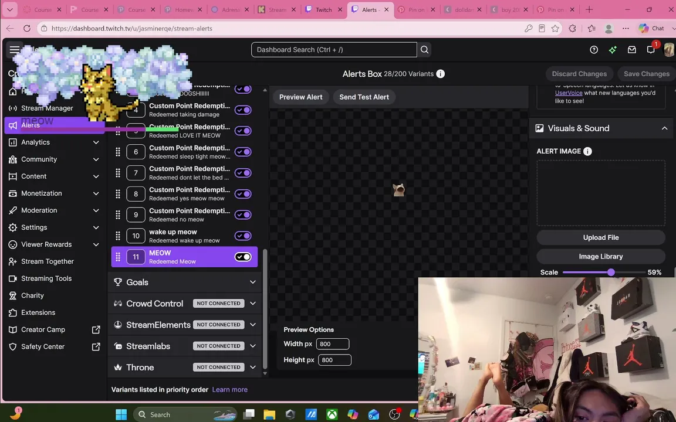
Task: Click the Upload File button
Action: tap(600, 238)
